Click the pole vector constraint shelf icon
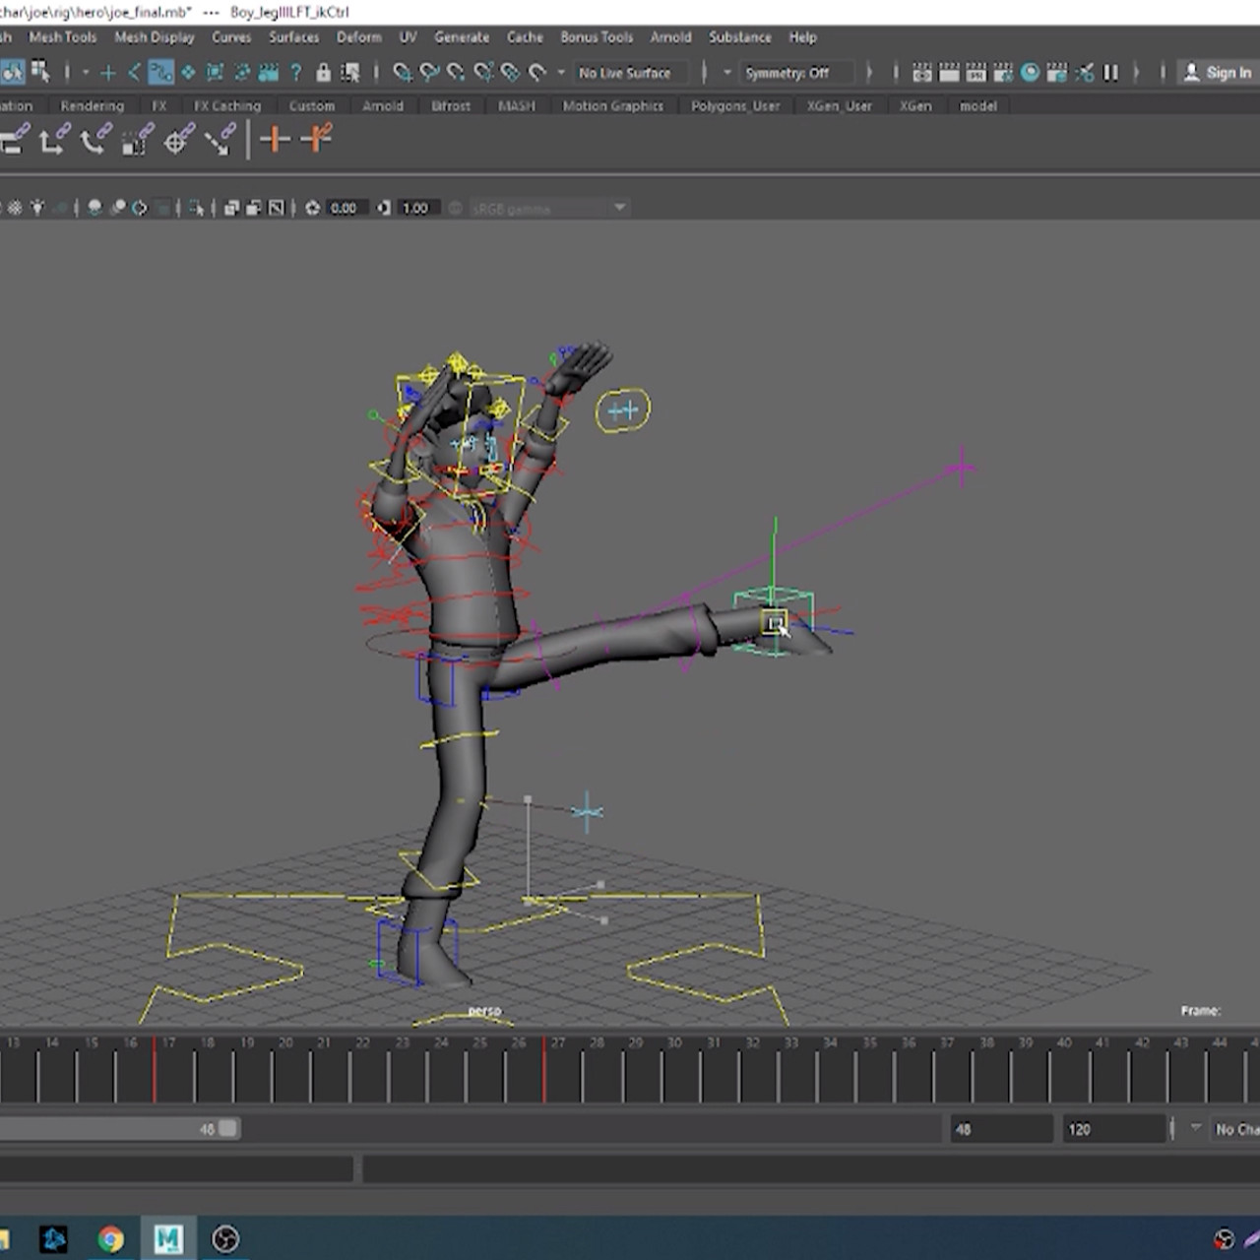 point(220,140)
